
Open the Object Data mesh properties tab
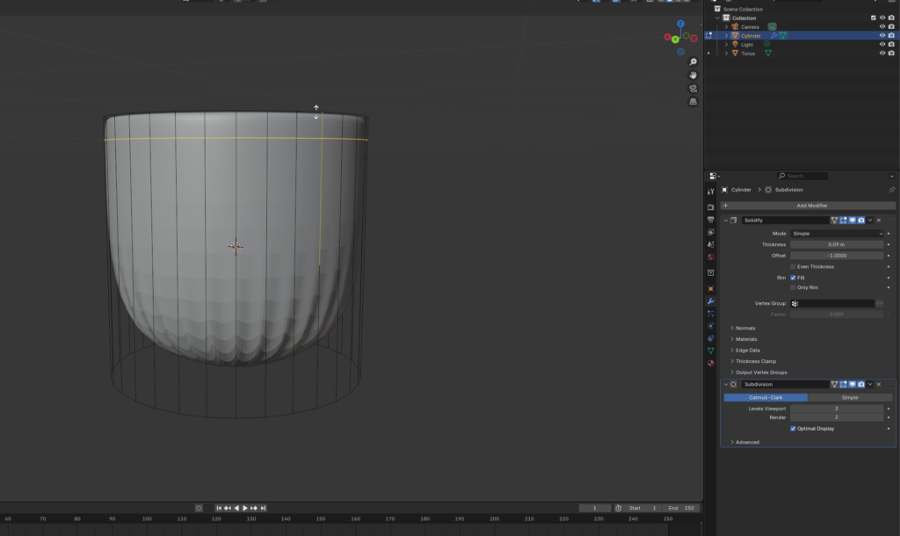coord(710,351)
